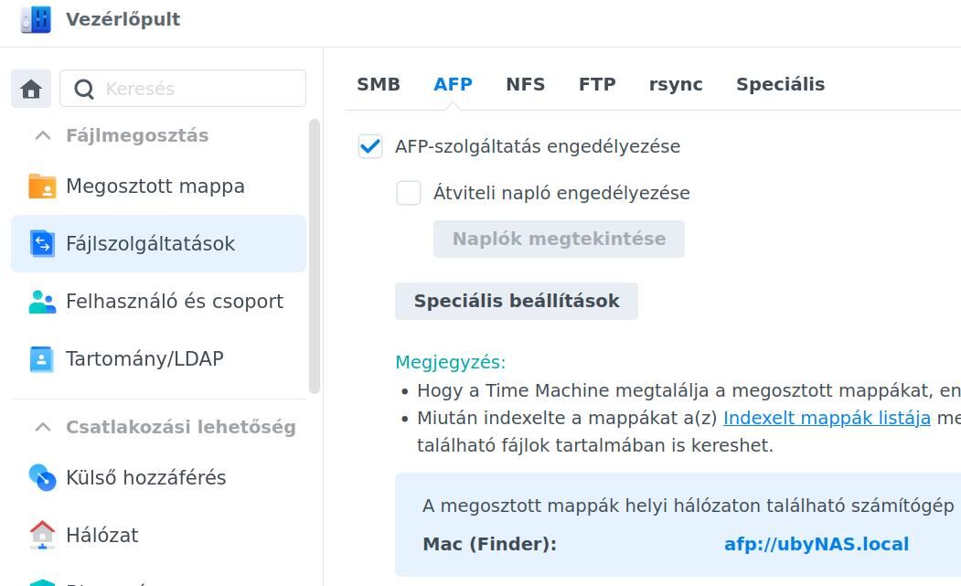Focus the Keresés search field
Image resolution: width=961 pixels, height=586 pixels.
click(183, 89)
